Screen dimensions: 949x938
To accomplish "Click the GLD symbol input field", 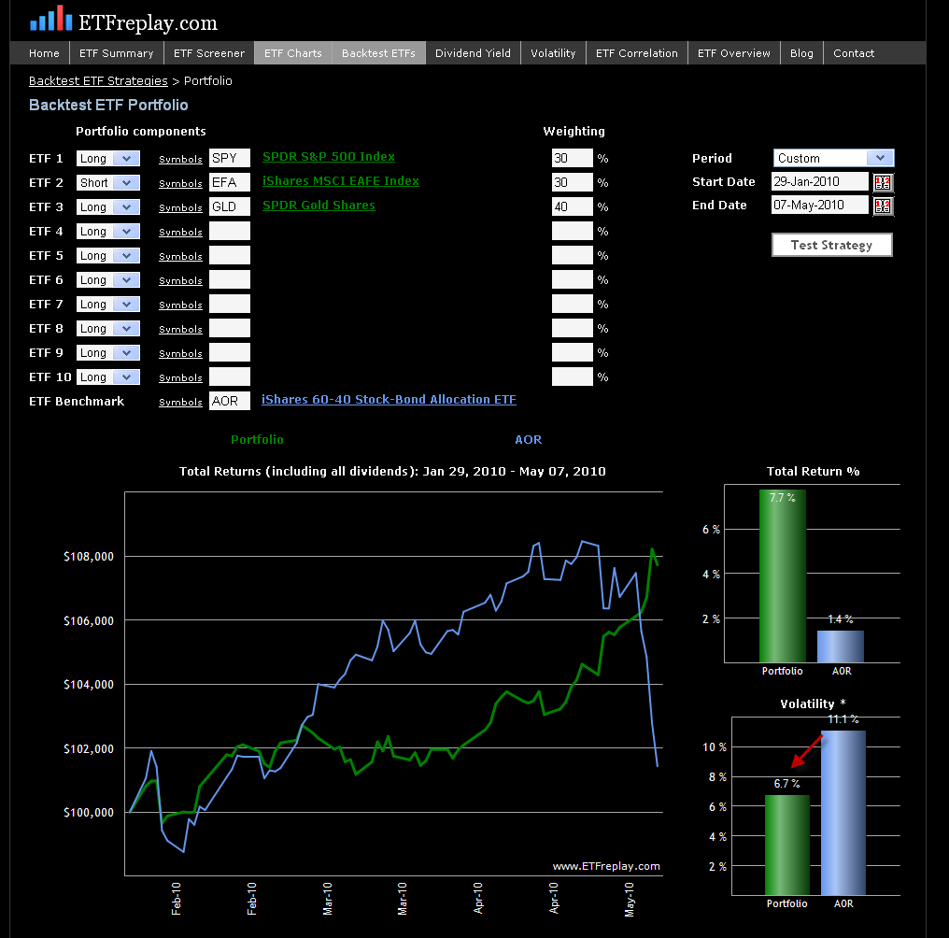I will coord(230,206).
